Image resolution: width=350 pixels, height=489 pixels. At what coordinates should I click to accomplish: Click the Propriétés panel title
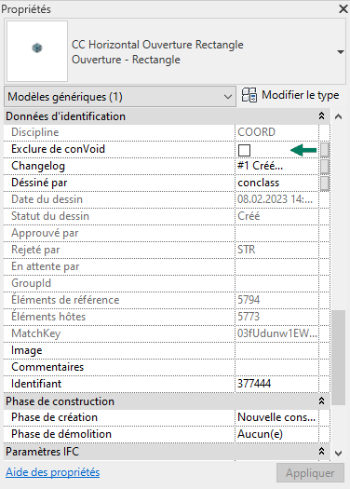point(26,9)
